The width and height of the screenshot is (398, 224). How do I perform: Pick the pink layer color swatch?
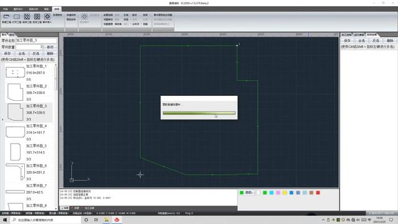[x=278, y=193]
